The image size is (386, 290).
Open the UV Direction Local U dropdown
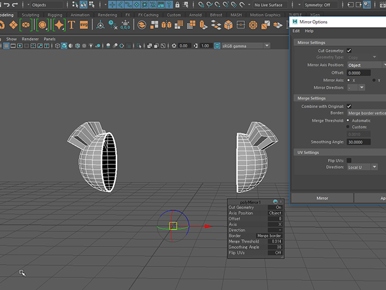[362, 167]
